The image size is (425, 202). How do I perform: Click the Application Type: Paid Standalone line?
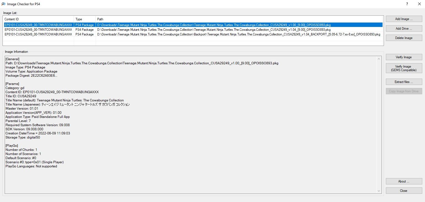coord(37,117)
